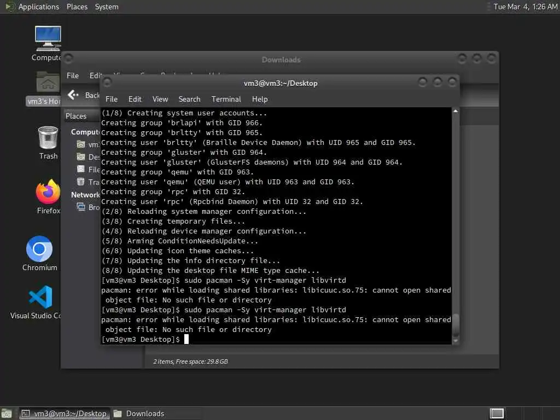Launch Firefox from the desktop
The width and height of the screenshot is (560, 420).
click(48, 192)
